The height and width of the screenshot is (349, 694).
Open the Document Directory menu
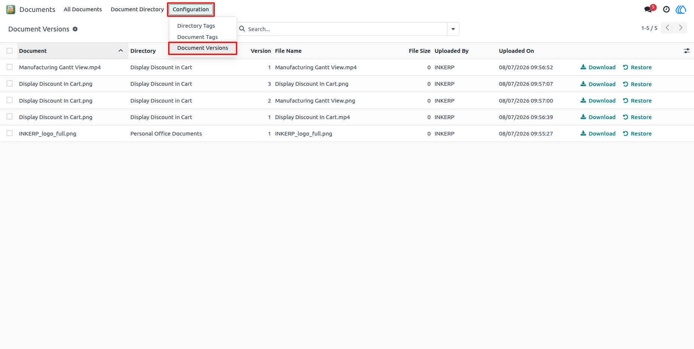pos(137,9)
